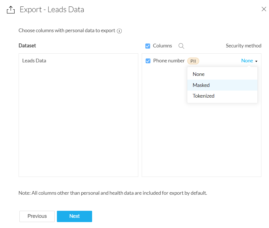The height and width of the screenshot is (228, 269).
Task: Click the note about default exported columns
Action: coord(113,193)
